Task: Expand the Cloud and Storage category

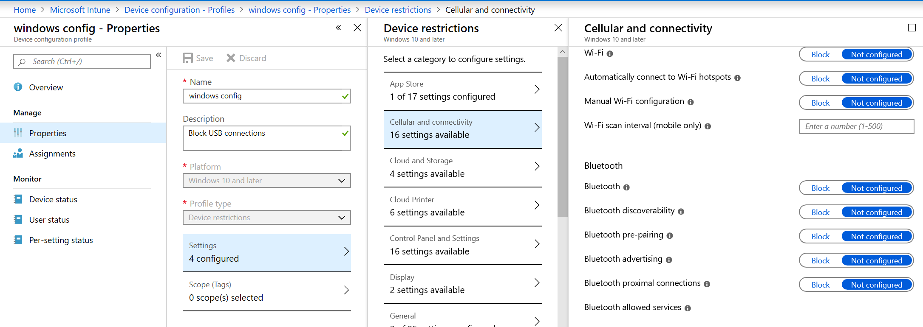Action: coord(462,168)
